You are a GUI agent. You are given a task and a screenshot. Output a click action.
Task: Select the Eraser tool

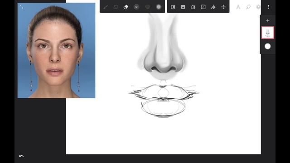pos(126,7)
